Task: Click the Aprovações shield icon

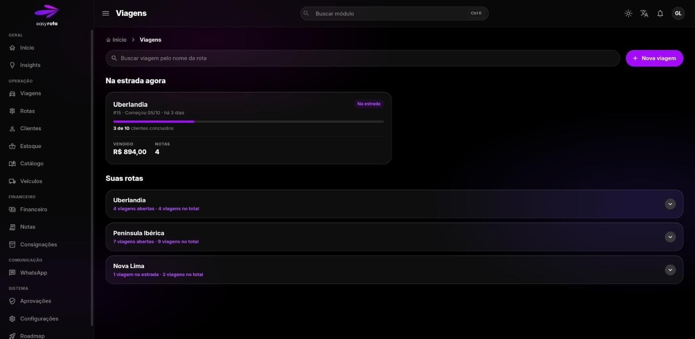Action: [12, 301]
